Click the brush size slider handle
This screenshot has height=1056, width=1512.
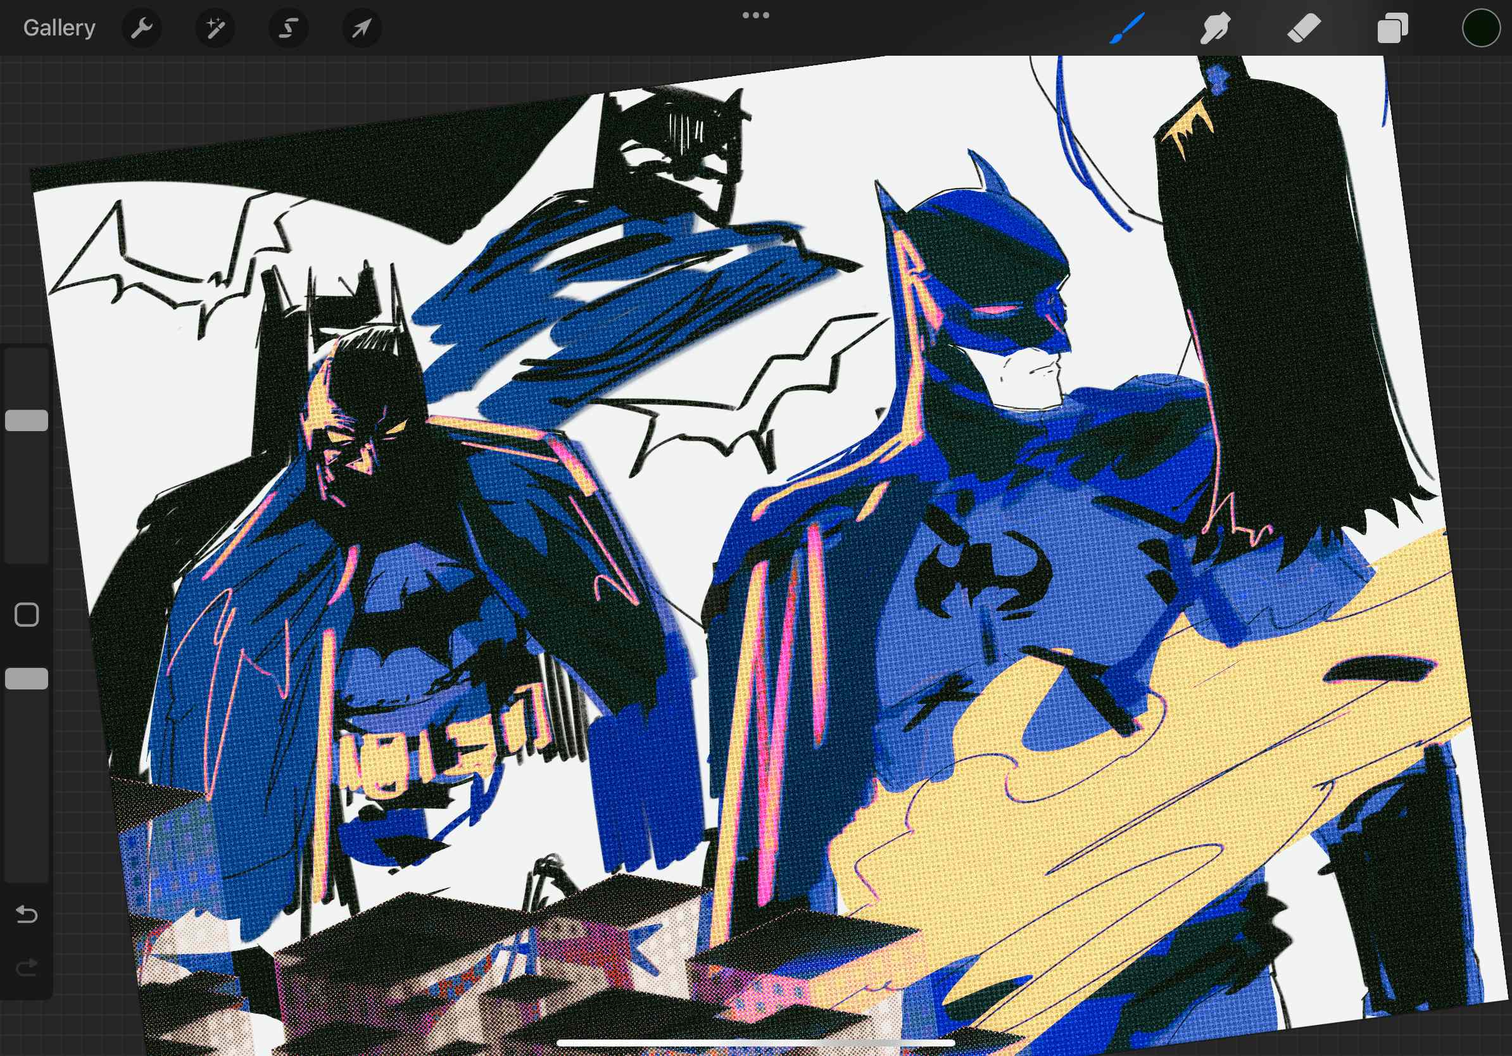27,420
